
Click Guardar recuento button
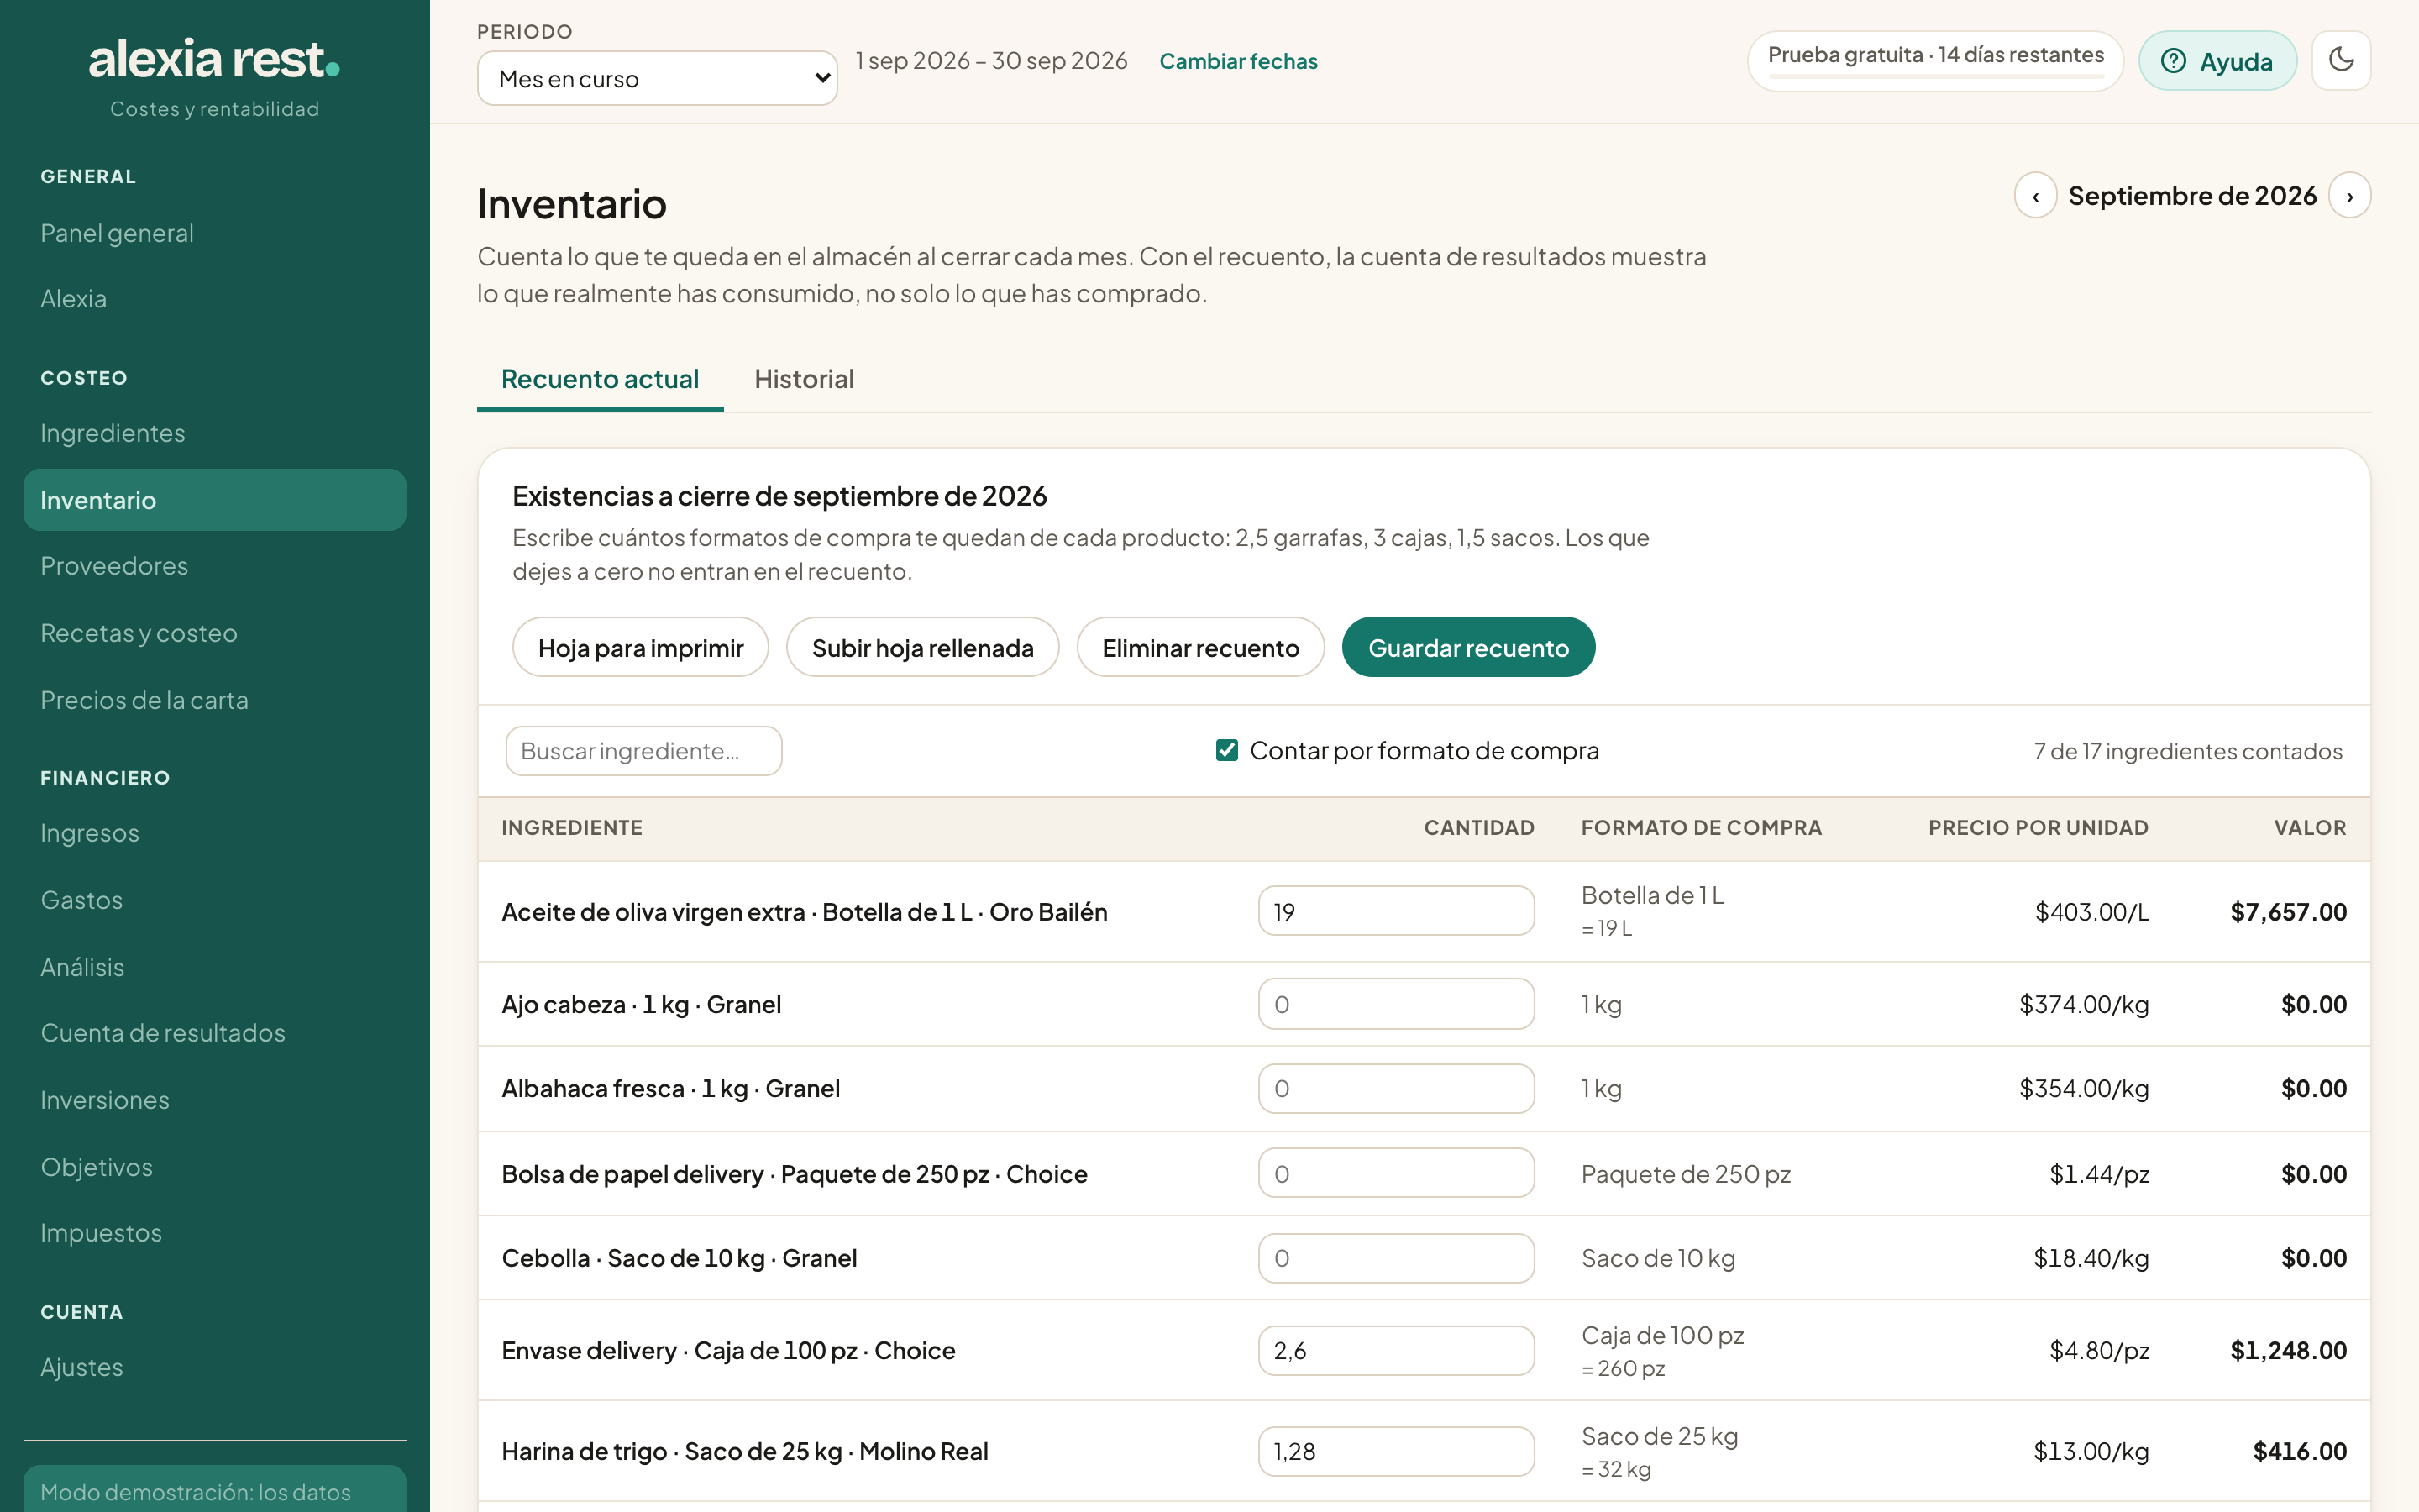[1468, 647]
